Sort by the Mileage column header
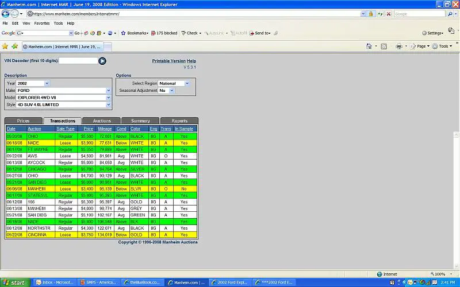Image resolution: width=460 pixels, height=287 pixels. (105, 129)
